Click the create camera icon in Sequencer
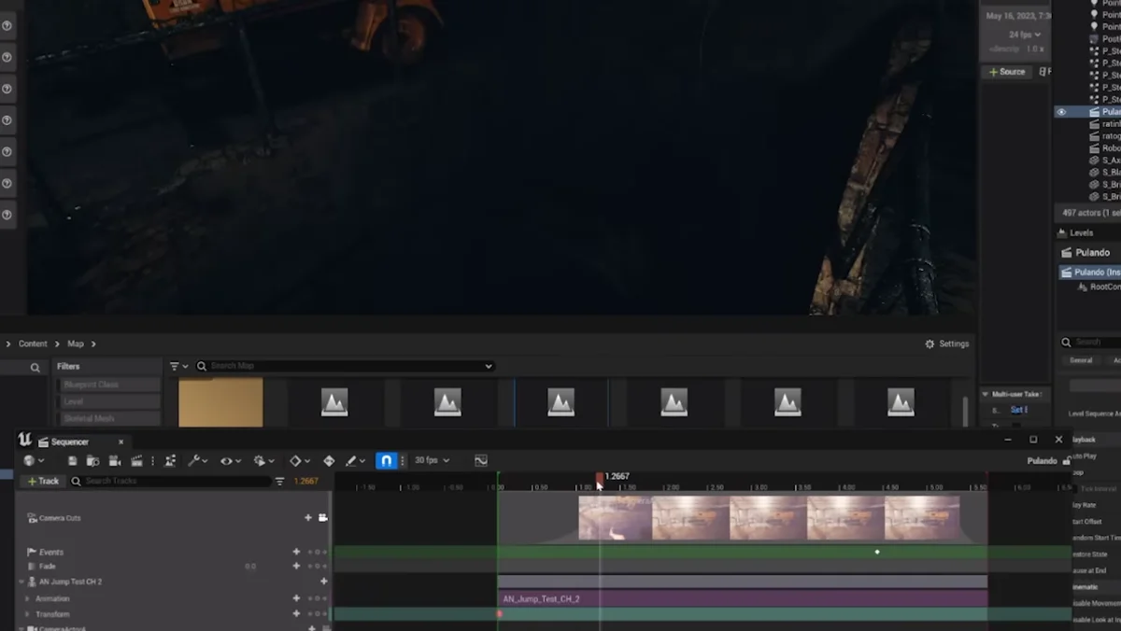The width and height of the screenshot is (1121, 631). [115, 460]
